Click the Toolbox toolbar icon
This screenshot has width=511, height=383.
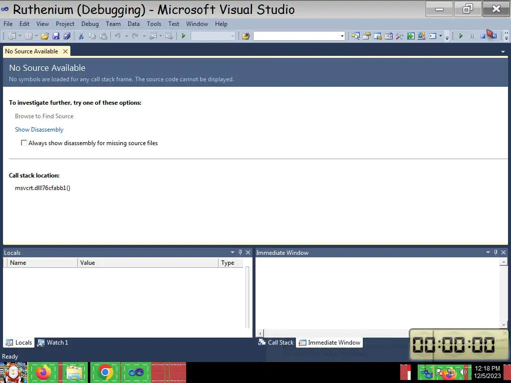[x=388, y=36]
